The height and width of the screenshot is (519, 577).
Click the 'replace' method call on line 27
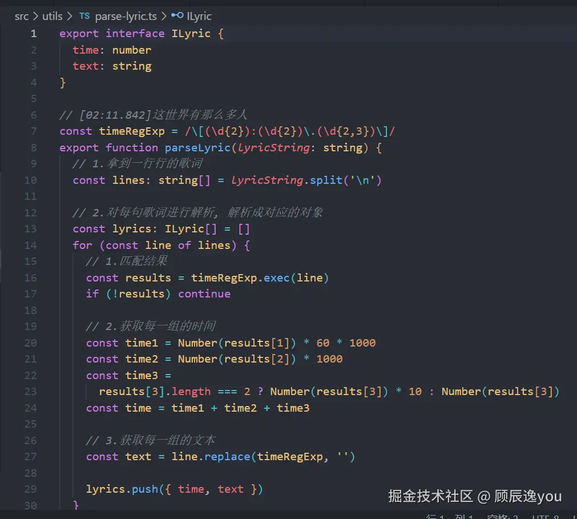[227, 457]
